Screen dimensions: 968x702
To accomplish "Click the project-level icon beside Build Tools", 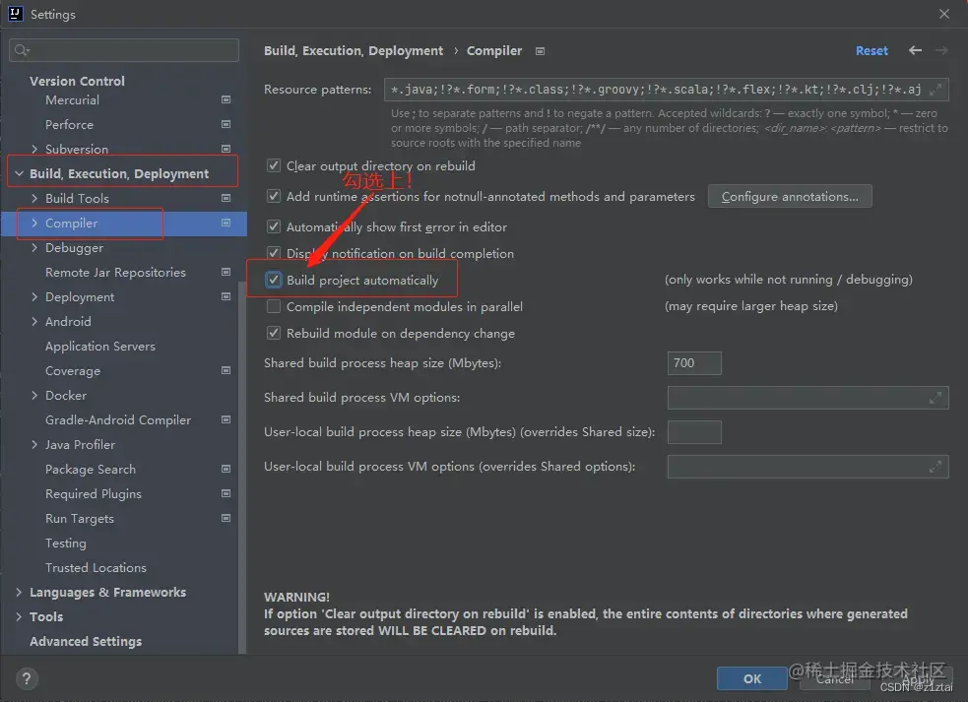I will point(226,198).
